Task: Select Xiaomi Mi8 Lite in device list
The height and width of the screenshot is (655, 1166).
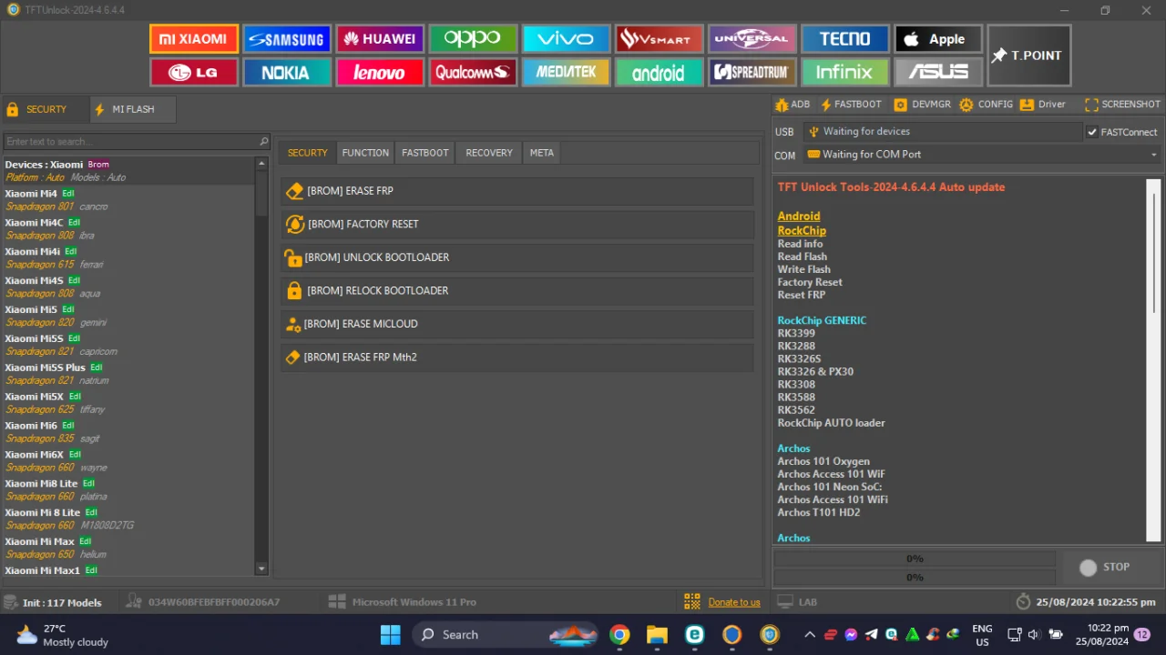Action: [128, 489]
